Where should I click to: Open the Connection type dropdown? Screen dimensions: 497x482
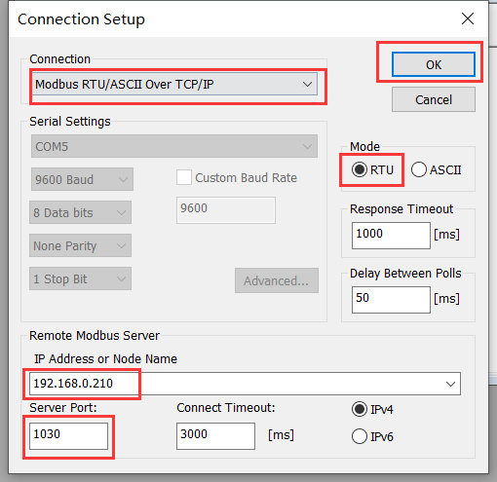point(174,84)
